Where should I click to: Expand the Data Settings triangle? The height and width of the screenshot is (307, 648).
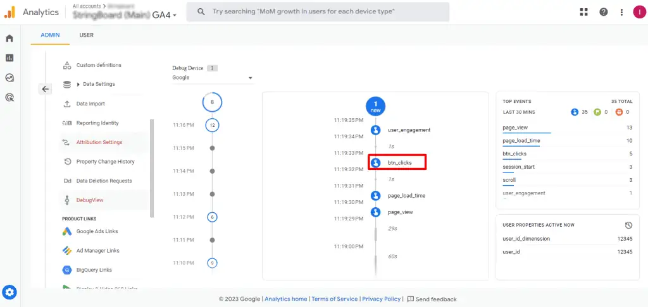[78, 84]
